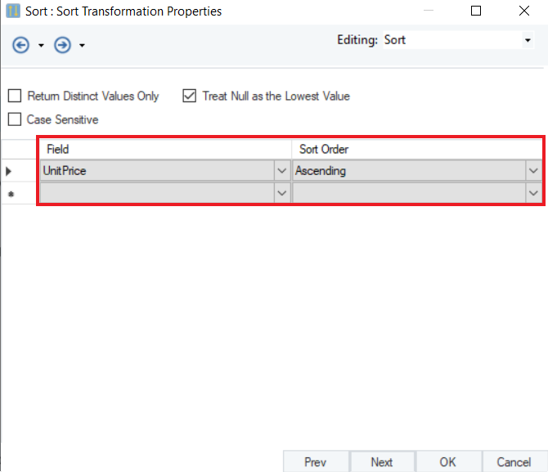The height and width of the screenshot is (472, 548).
Task: Open the empty new row Field dropdown
Action: pos(281,193)
